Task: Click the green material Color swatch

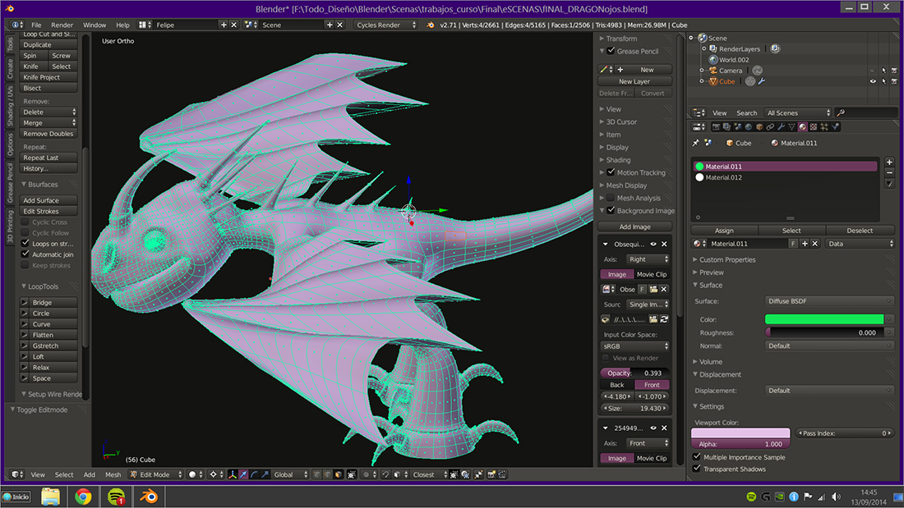Action: (823, 319)
